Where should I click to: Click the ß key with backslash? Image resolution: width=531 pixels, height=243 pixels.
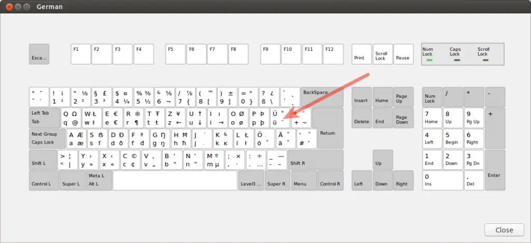(x=269, y=97)
